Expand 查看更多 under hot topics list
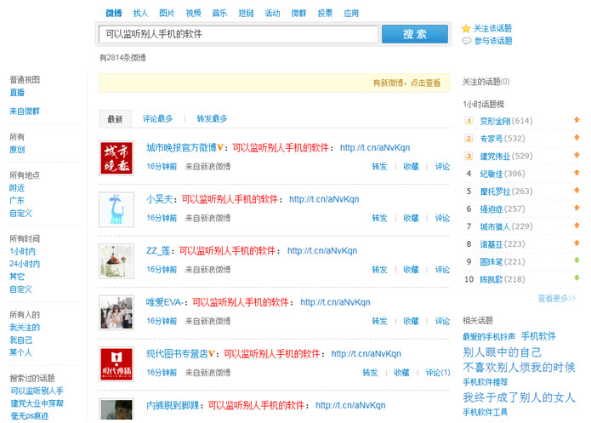Screen dimensions: 591x423 [556, 299]
